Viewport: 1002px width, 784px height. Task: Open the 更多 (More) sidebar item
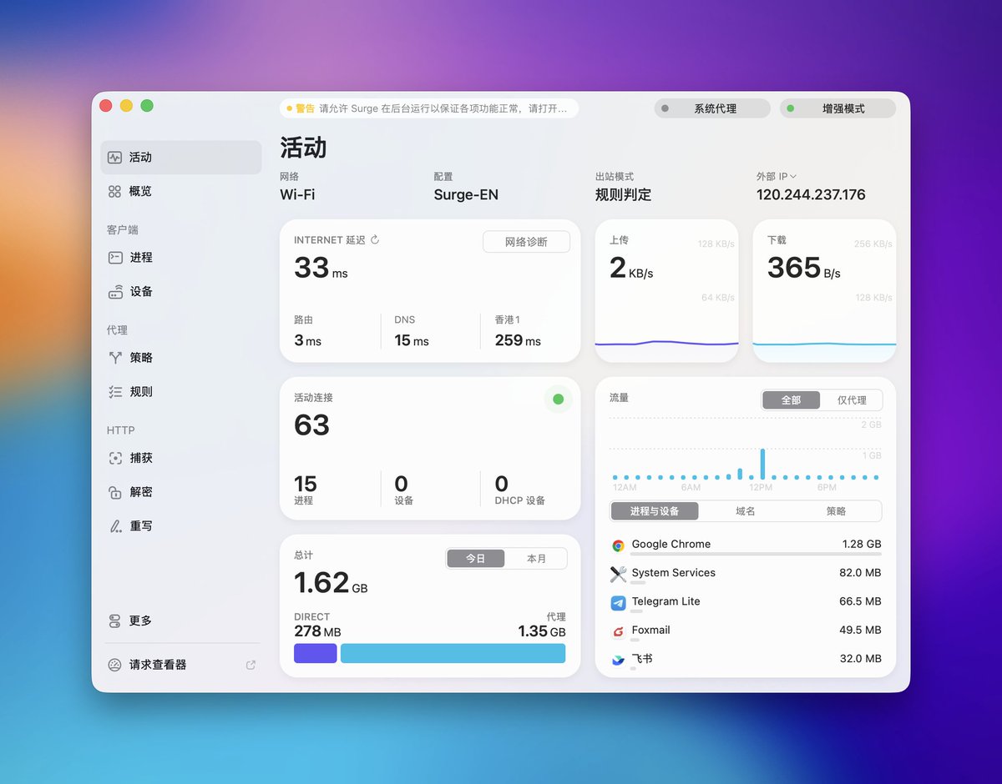click(138, 621)
